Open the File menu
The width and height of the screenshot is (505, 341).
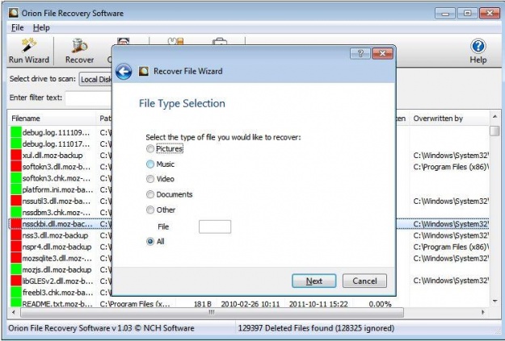coord(17,27)
